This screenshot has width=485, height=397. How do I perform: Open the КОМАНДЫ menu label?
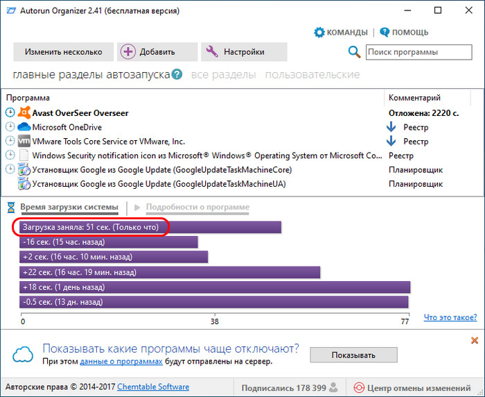coord(347,32)
